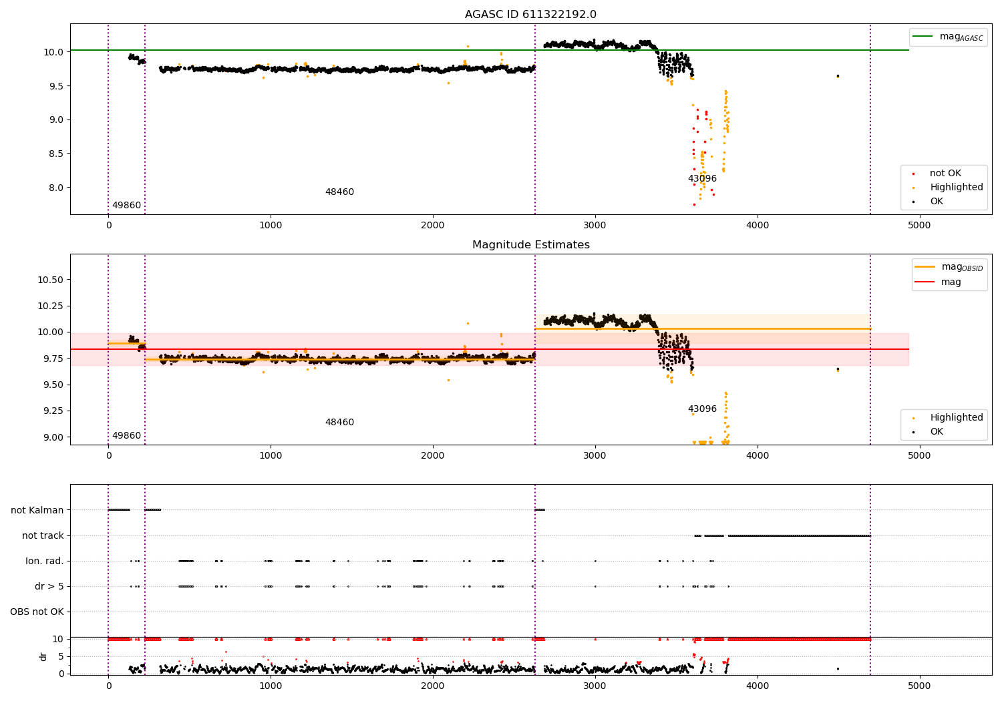Click the isolated data point near 4500 in top plot
1002x701 pixels.
pos(838,76)
